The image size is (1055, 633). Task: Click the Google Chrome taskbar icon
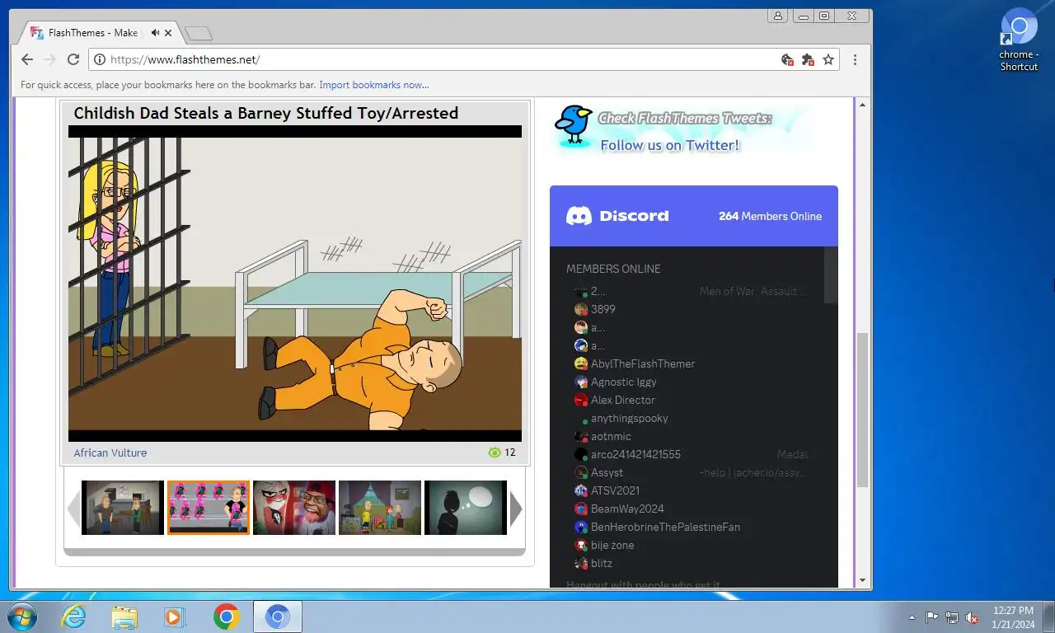pos(226,617)
